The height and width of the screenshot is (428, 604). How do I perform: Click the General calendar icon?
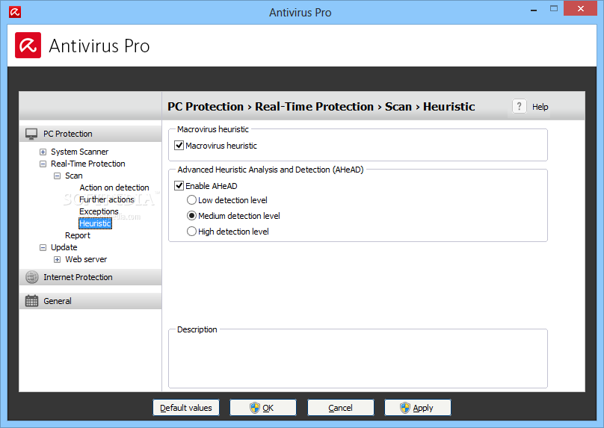tap(31, 301)
